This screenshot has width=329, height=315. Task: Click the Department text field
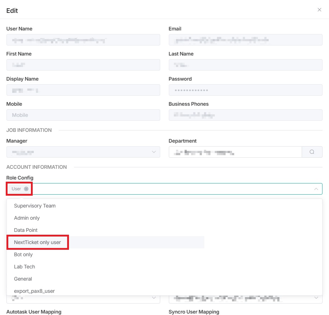click(235, 152)
